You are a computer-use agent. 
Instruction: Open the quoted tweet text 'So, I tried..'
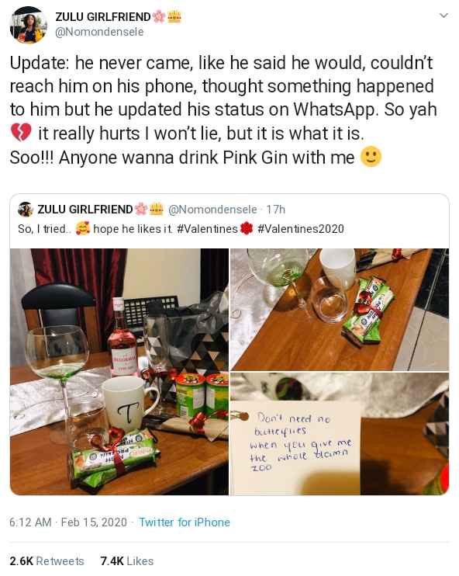click(44, 229)
